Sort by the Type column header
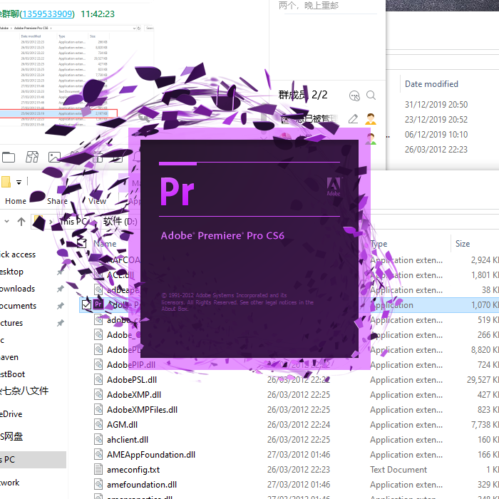 (379, 244)
